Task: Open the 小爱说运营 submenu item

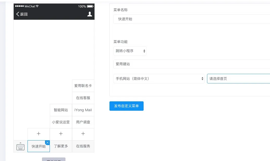Action: tap(61, 122)
